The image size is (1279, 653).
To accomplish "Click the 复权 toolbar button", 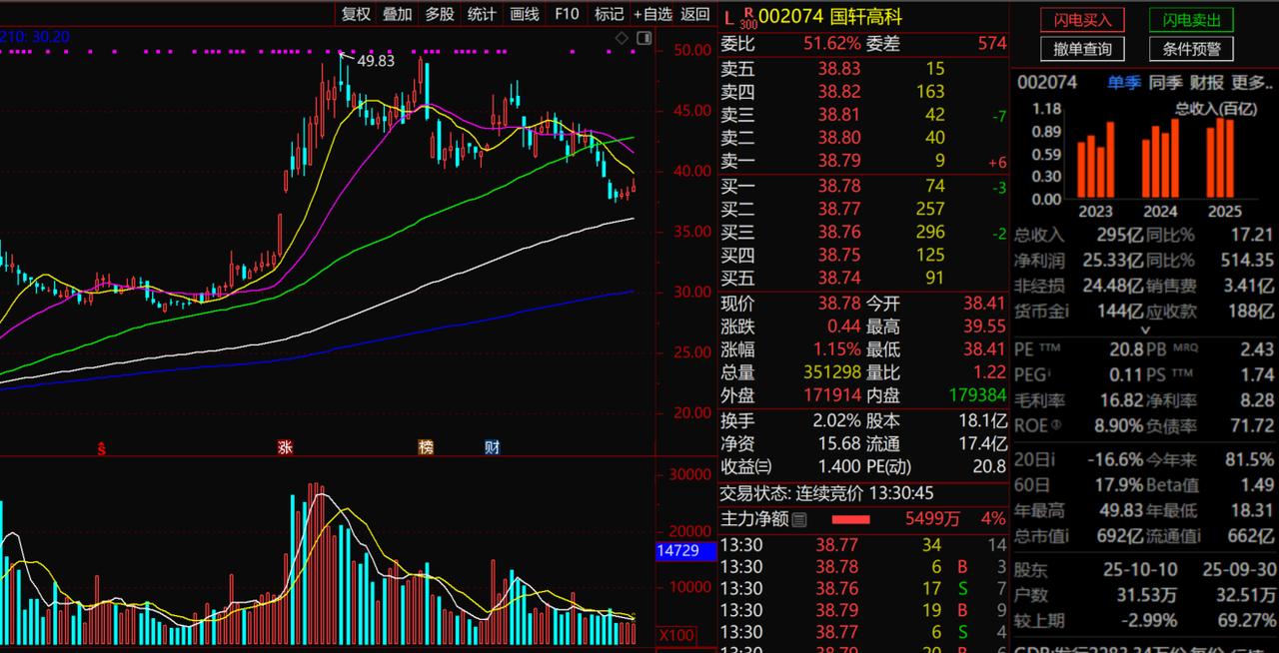I will [x=356, y=14].
